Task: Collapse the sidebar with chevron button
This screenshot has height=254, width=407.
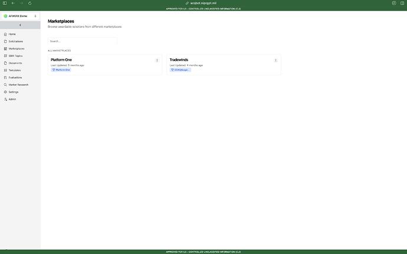Action: point(20,25)
